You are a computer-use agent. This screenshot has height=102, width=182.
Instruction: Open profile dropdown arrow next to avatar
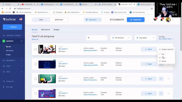coord(173,20)
